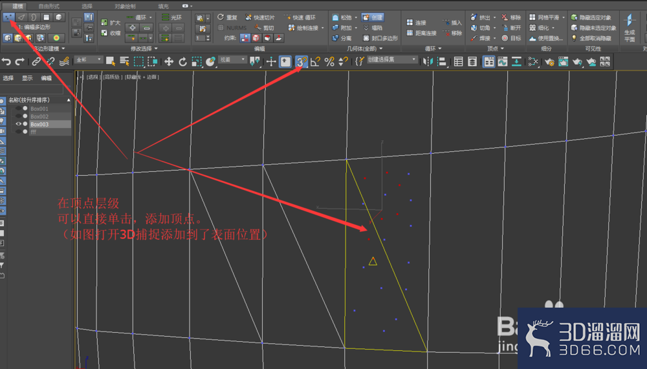
Task: Activate the Select Object tool
Action: pos(110,62)
